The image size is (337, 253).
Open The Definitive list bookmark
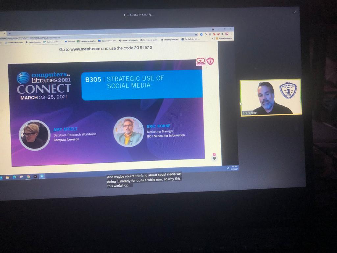pyautogui.click(x=191, y=39)
